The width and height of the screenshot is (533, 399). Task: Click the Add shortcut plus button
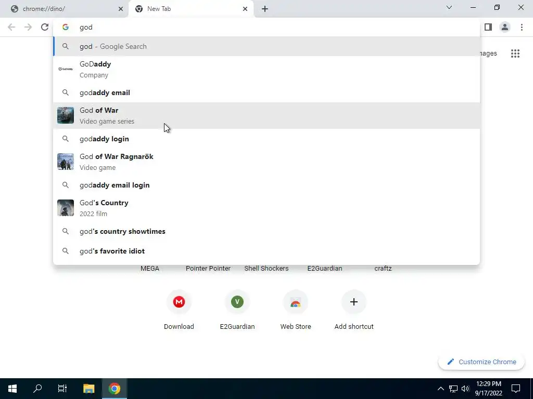pos(354,302)
